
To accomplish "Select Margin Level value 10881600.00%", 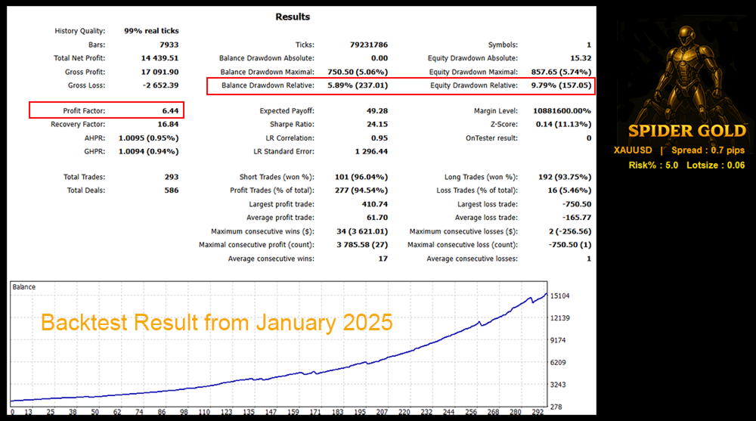I will 562,111.
